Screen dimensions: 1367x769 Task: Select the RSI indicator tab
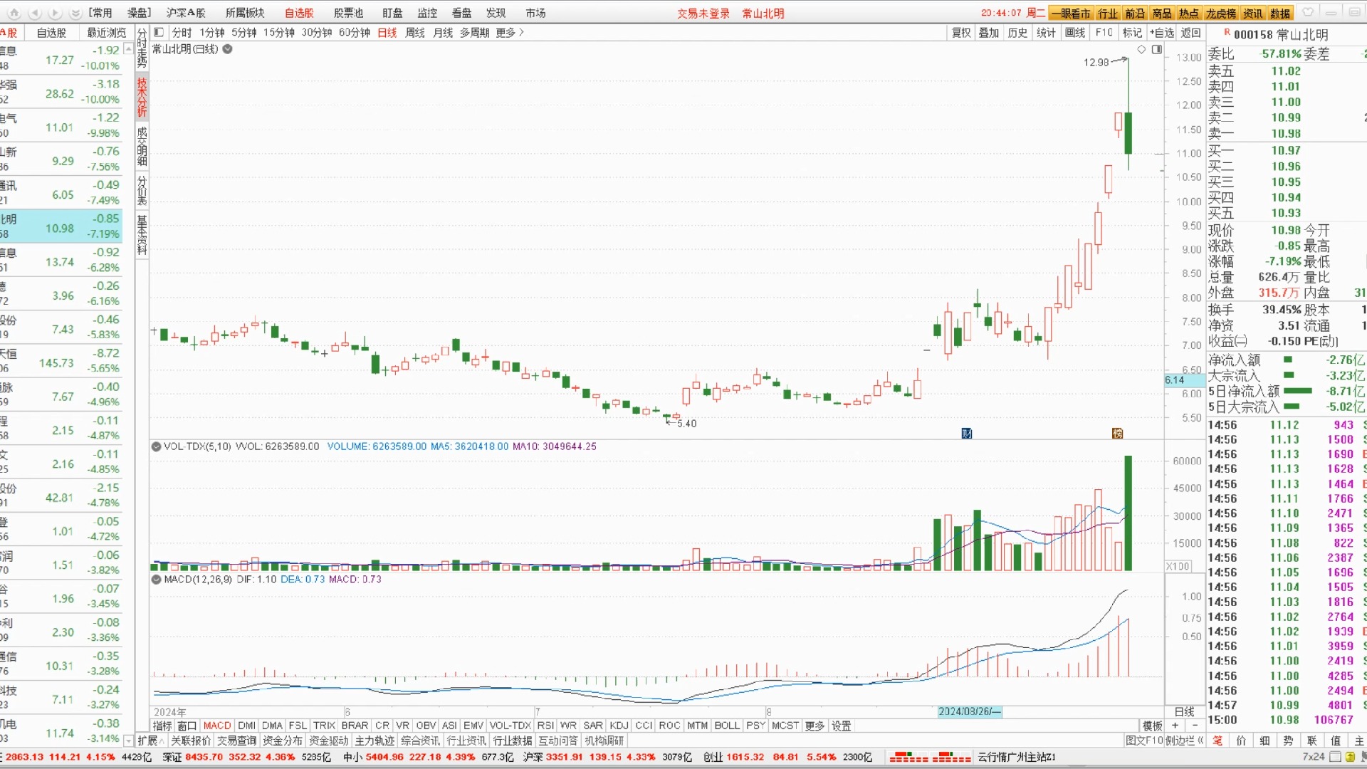[545, 726]
